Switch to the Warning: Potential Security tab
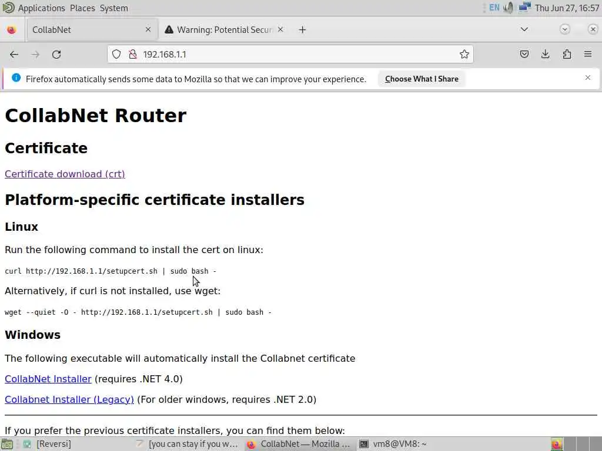 [x=225, y=29]
